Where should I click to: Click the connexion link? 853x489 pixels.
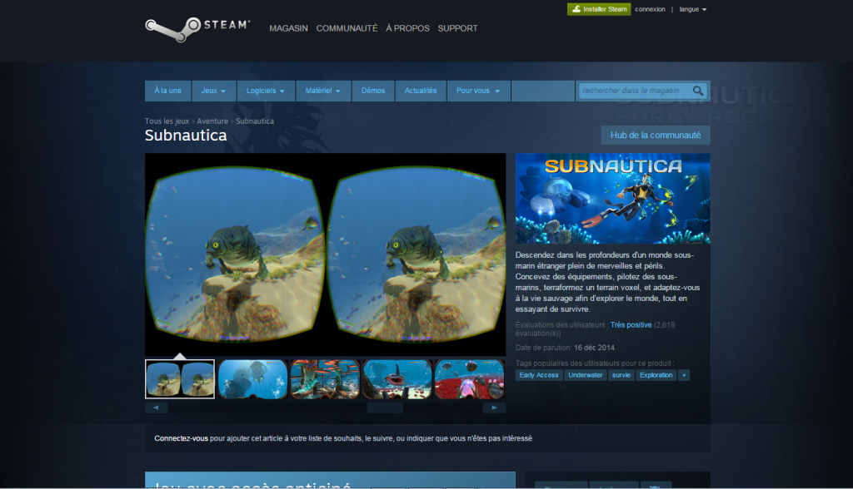[649, 9]
